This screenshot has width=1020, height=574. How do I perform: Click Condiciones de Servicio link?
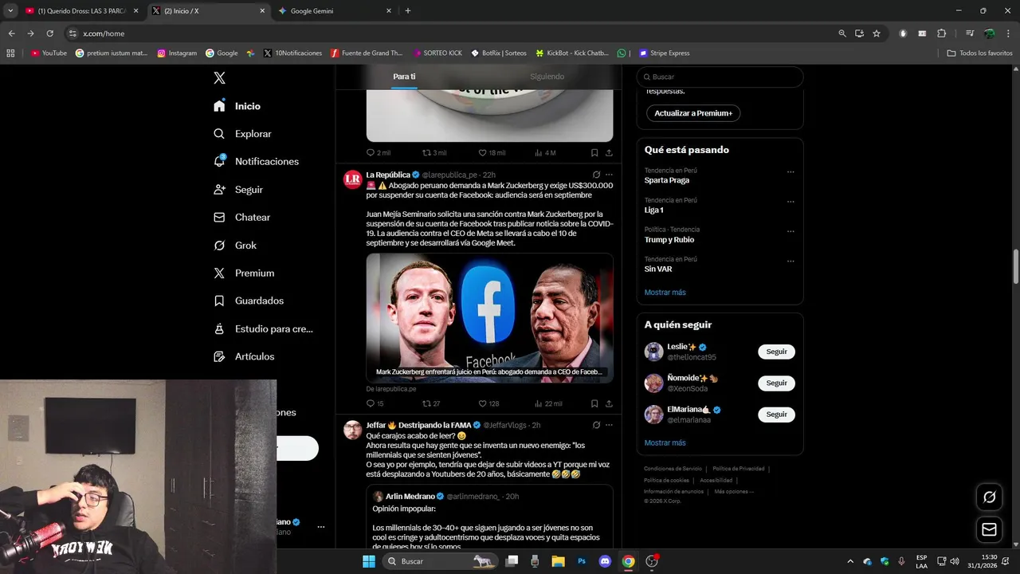tap(673, 469)
